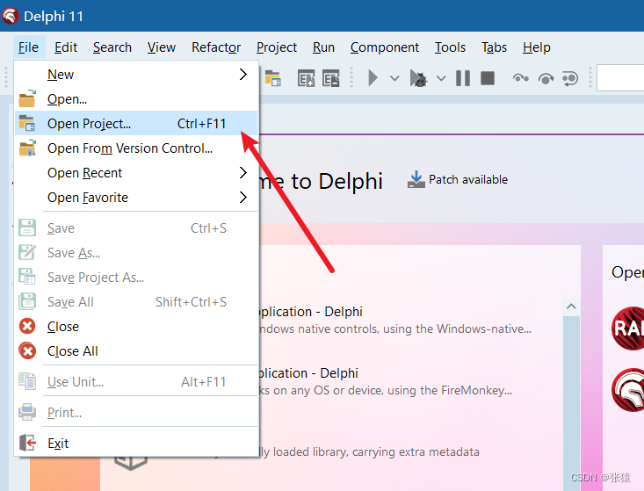Open the Edit menu
This screenshot has height=491, width=644.
point(66,47)
